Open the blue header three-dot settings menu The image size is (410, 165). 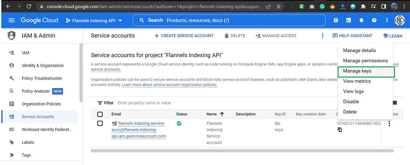pos(387,20)
